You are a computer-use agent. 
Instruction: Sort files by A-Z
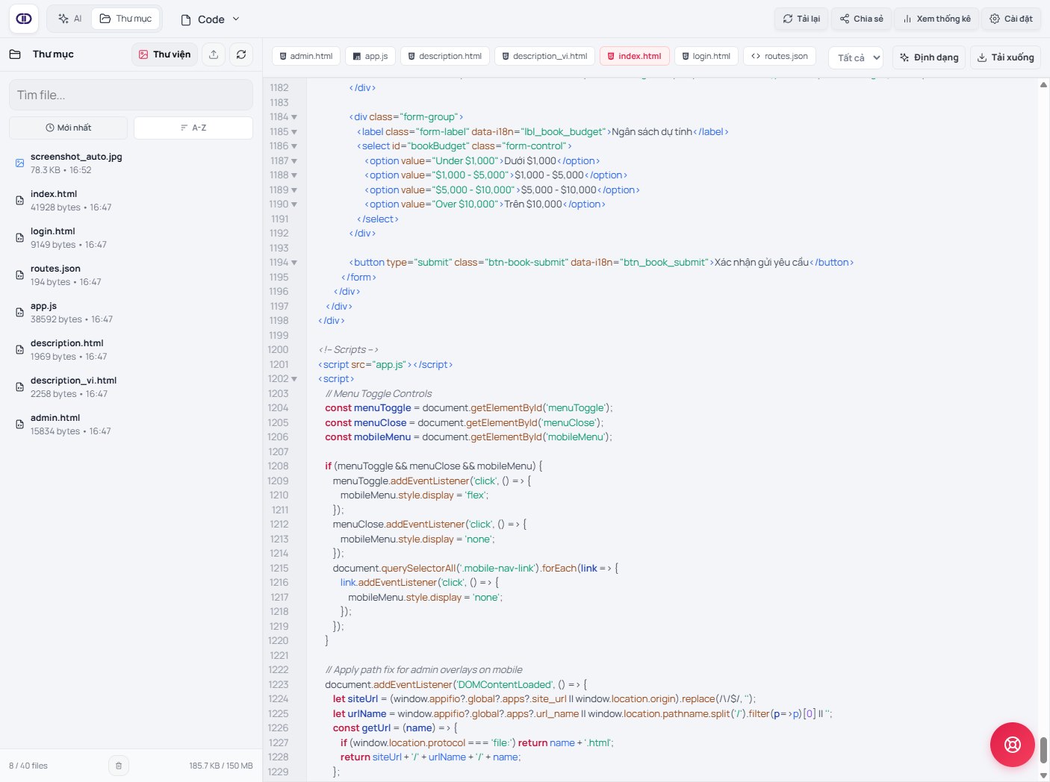coord(193,128)
